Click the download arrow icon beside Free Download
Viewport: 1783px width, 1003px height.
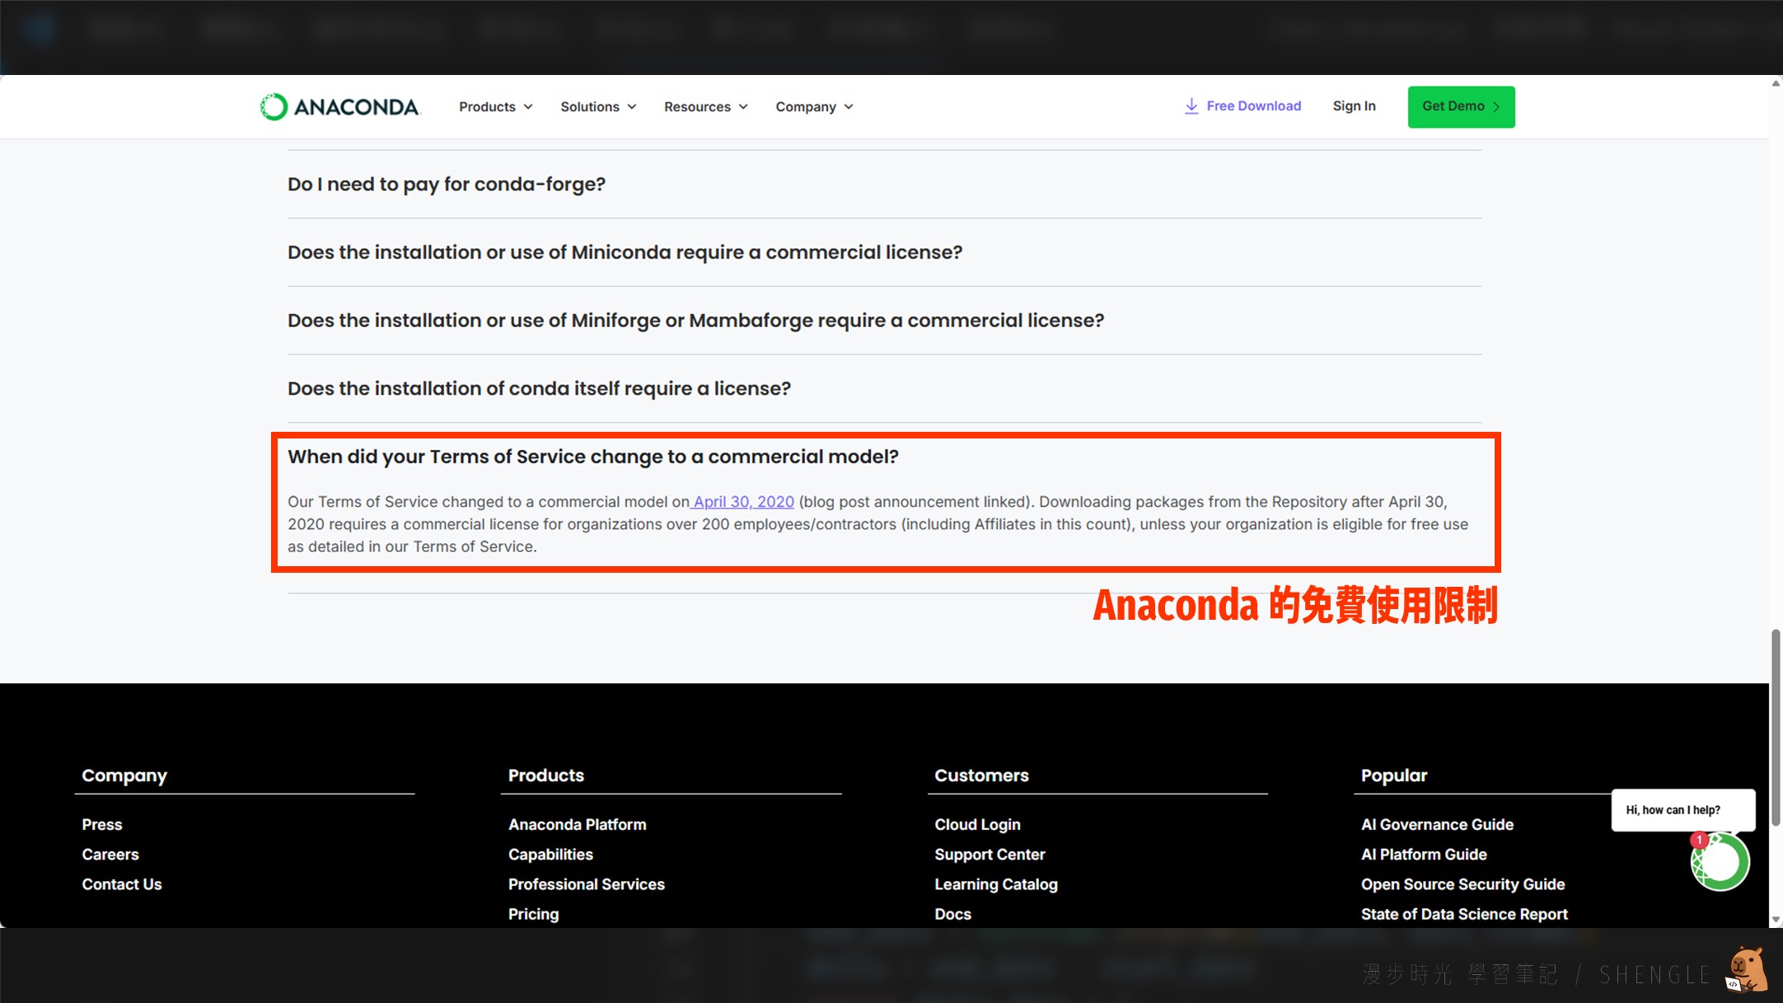(1191, 105)
